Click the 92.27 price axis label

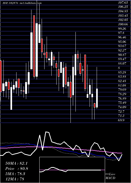coord(122,50)
